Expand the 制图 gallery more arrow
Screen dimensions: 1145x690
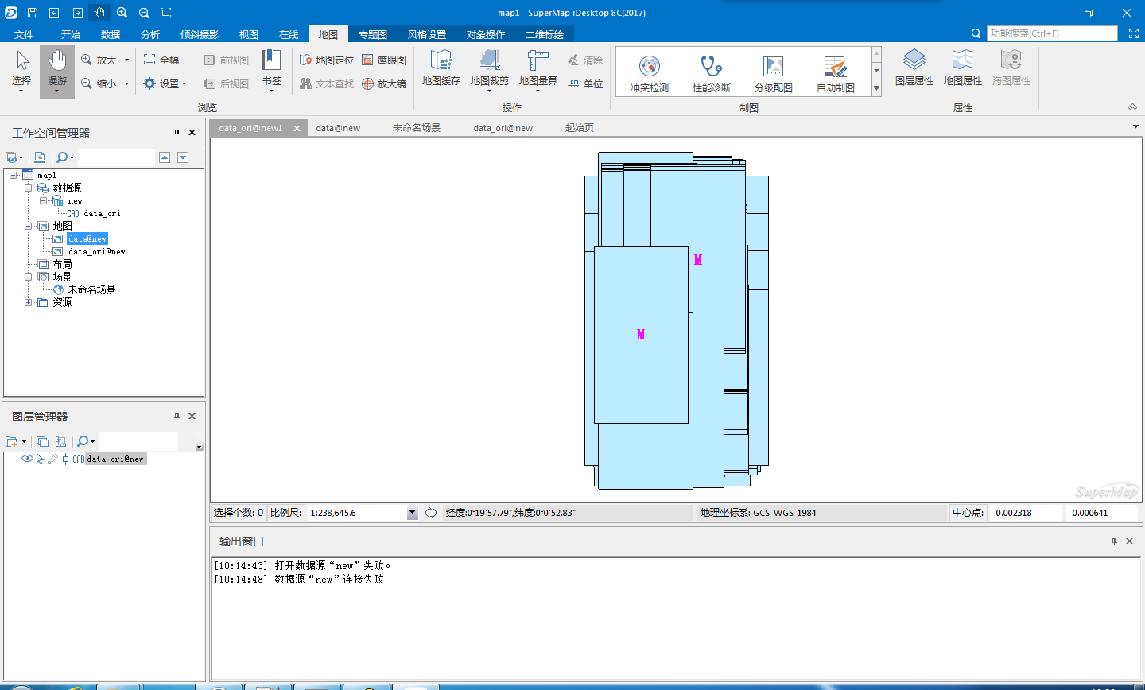tap(877, 89)
